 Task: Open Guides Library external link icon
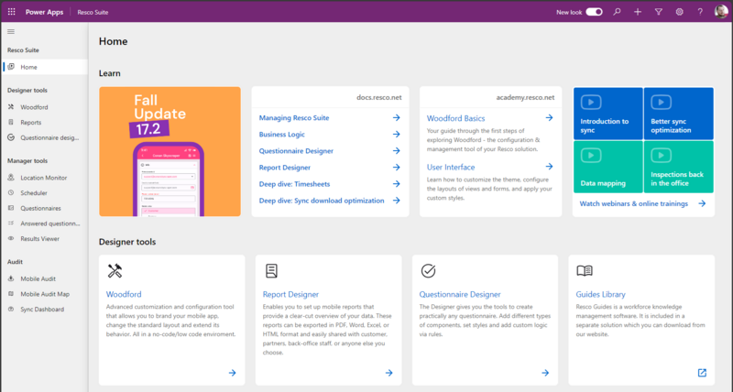pyautogui.click(x=702, y=373)
